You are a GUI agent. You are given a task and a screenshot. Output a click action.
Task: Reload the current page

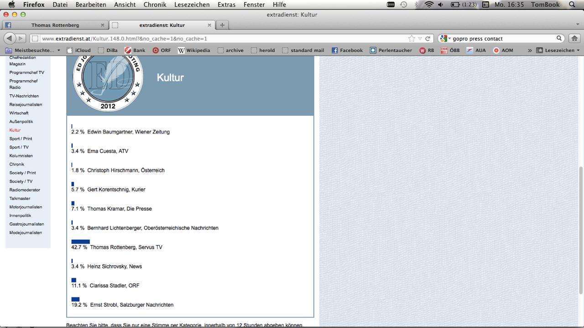pos(428,39)
